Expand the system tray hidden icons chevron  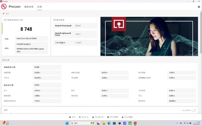click(177, 123)
